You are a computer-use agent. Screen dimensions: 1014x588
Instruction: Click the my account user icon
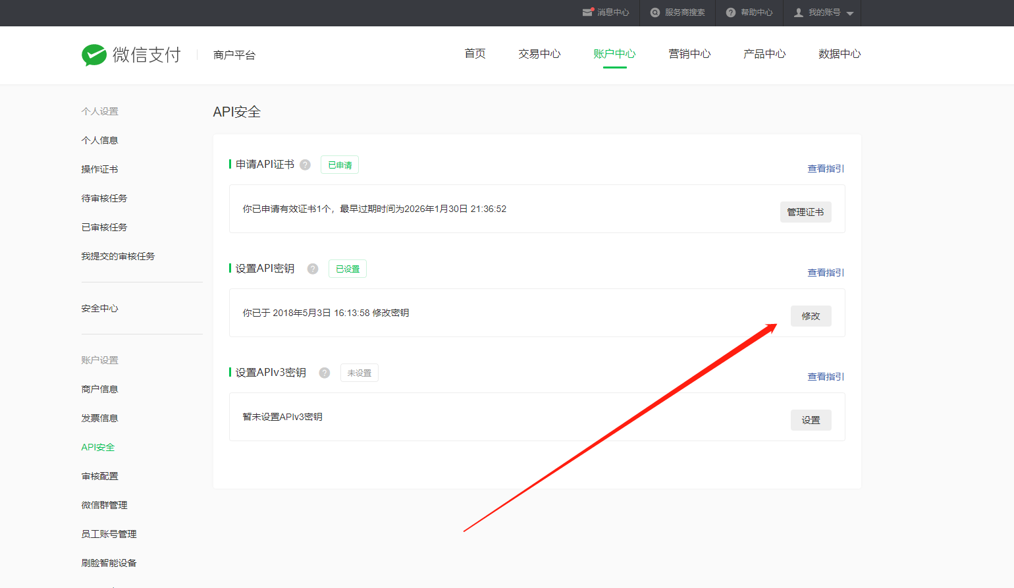[x=799, y=13]
